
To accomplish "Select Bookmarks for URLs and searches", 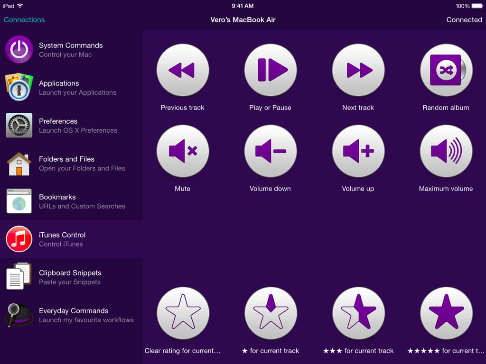I will pos(71,201).
